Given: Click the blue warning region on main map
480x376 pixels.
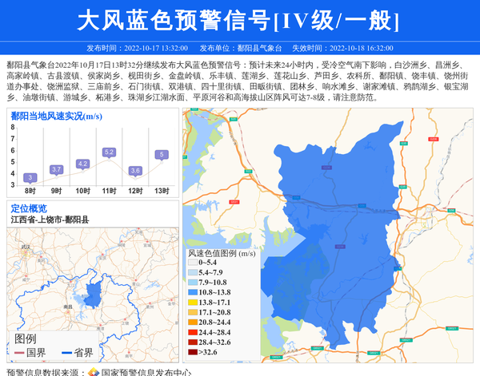Looking at the screenshot, I should coord(336,239).
